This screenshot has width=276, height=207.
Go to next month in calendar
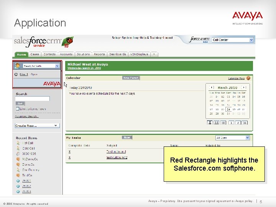pos(244,87)
